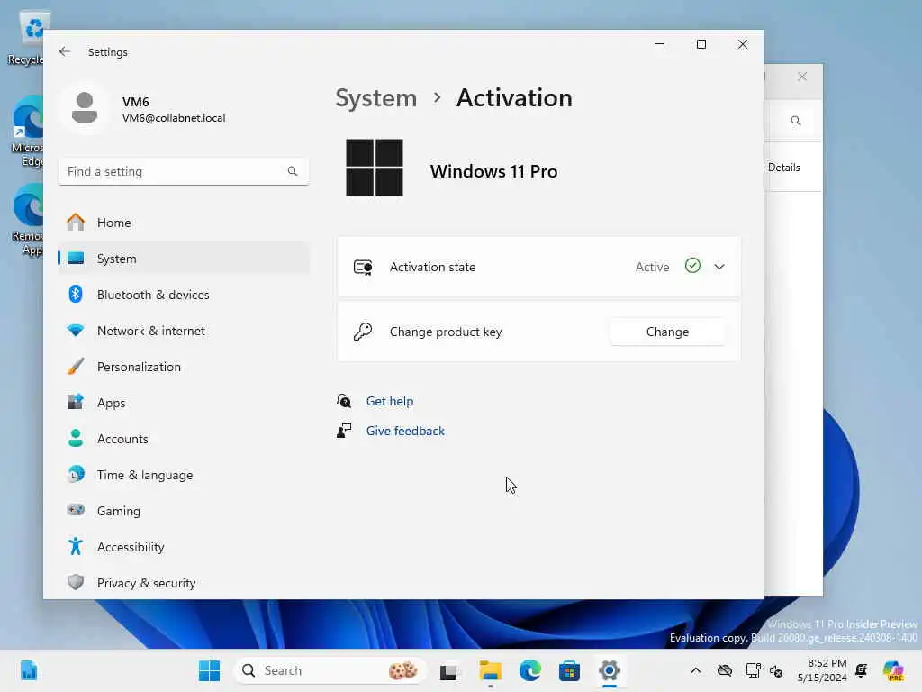Click the Activation state certificate icon
The width and height of the screenshot is (922, 692).
[363, 267]
